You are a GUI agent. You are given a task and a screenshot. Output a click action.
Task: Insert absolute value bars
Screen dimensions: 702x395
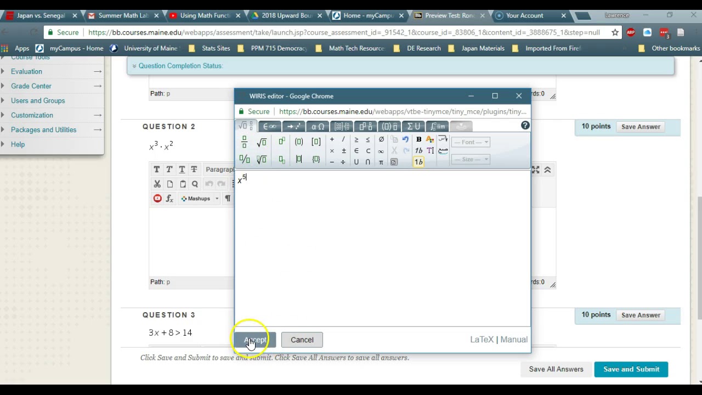point(299,159)
